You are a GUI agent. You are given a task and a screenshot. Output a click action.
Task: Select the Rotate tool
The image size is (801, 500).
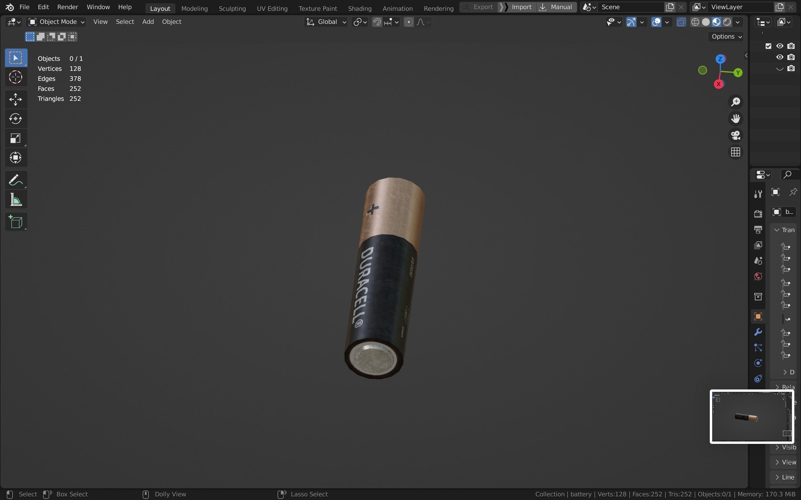16,119
